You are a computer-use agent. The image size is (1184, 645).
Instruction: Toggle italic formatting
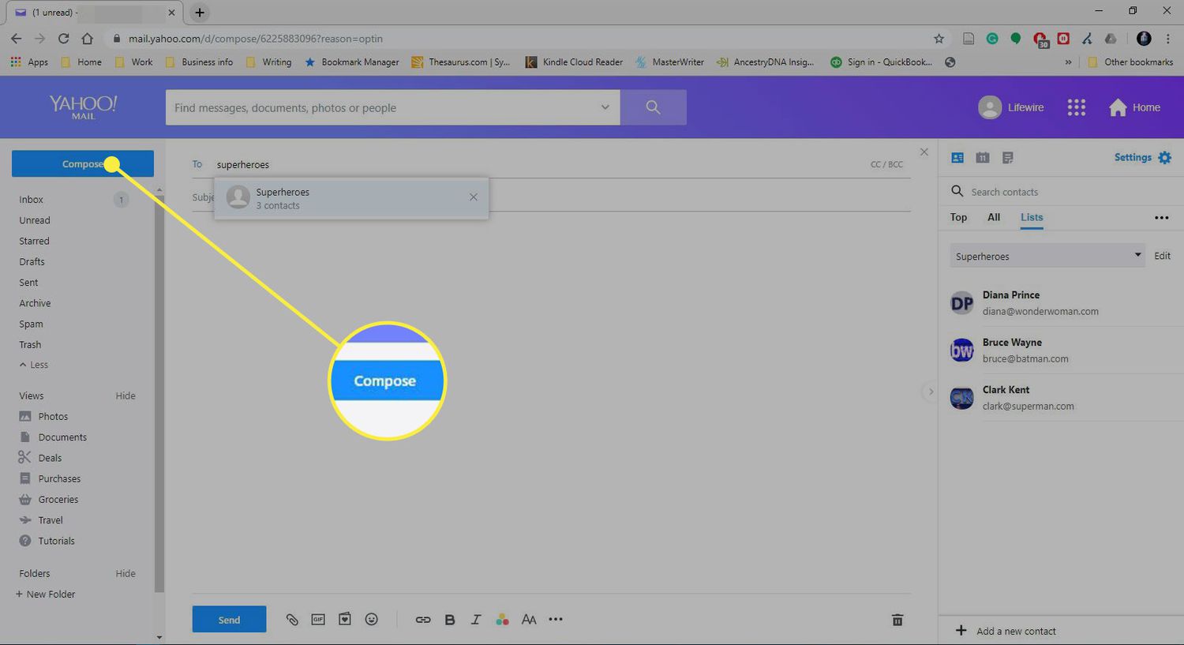tap(476, 619)
